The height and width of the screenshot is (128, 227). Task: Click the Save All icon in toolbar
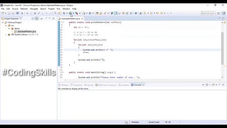pos(13,13)
